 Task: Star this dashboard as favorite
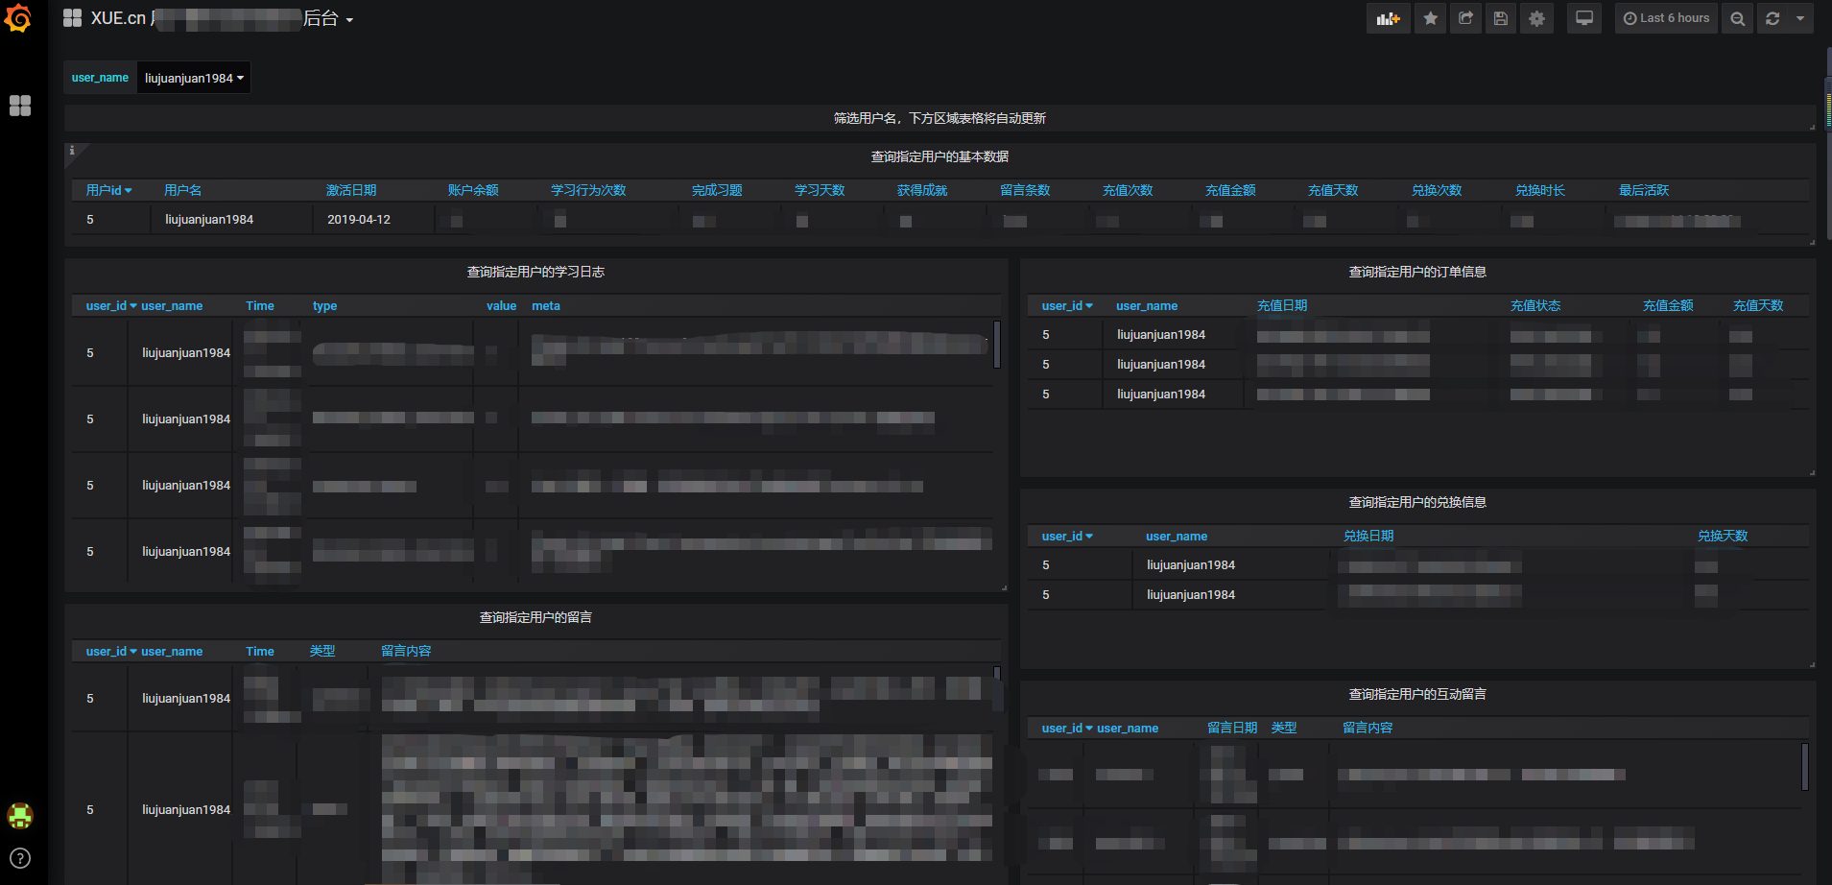[1430, 18]
